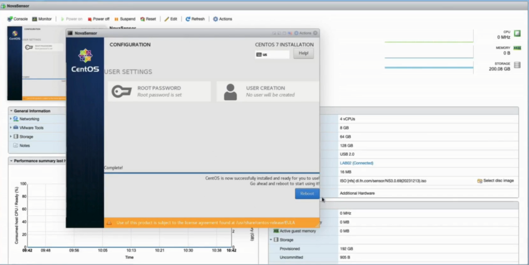Open Actions menu in console window title bar
The width and height of the screenshot is (529, 265).
point(303,33)
